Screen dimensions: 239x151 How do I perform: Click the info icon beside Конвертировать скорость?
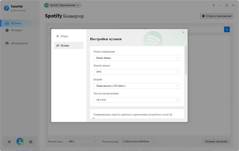(171, 115)
